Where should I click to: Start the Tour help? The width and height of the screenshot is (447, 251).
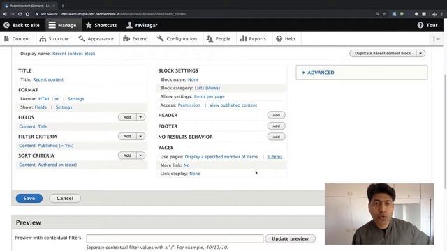coord(427,25)
